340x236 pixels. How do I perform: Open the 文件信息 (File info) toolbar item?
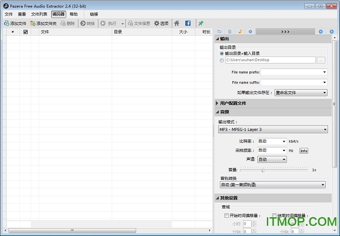click(139, 23)
